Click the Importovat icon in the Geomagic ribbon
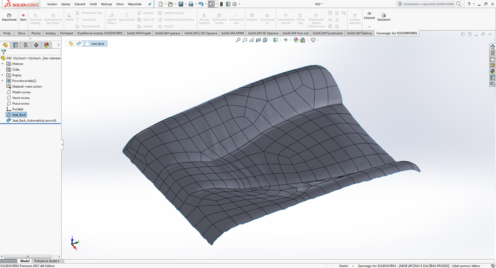Viewport: 496px width, 268px height. 9,15
